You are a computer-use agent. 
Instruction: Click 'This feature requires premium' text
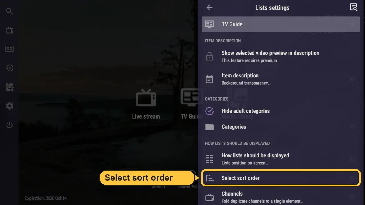(249, 60)
